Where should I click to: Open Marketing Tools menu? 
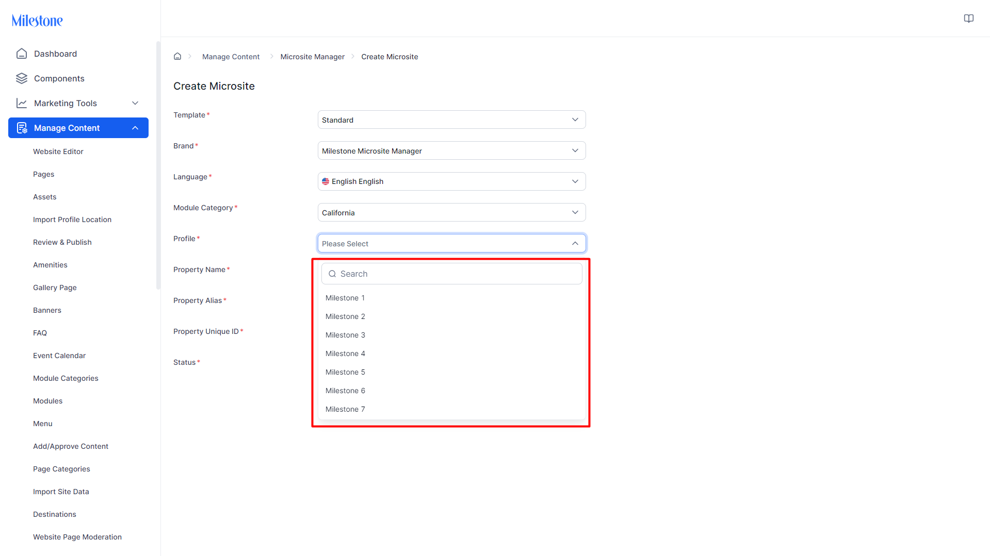78,103
